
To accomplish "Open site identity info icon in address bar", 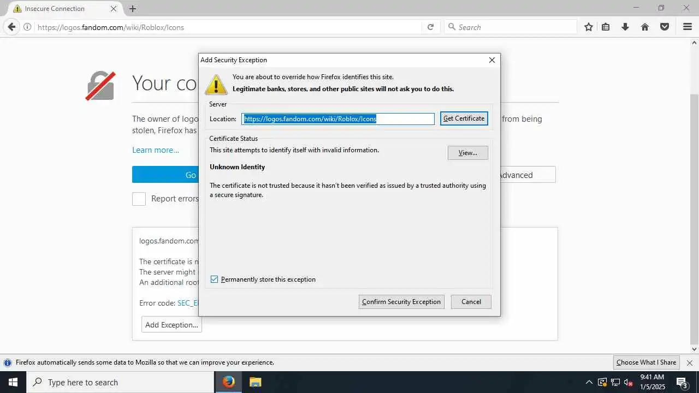I will [27, 27].
